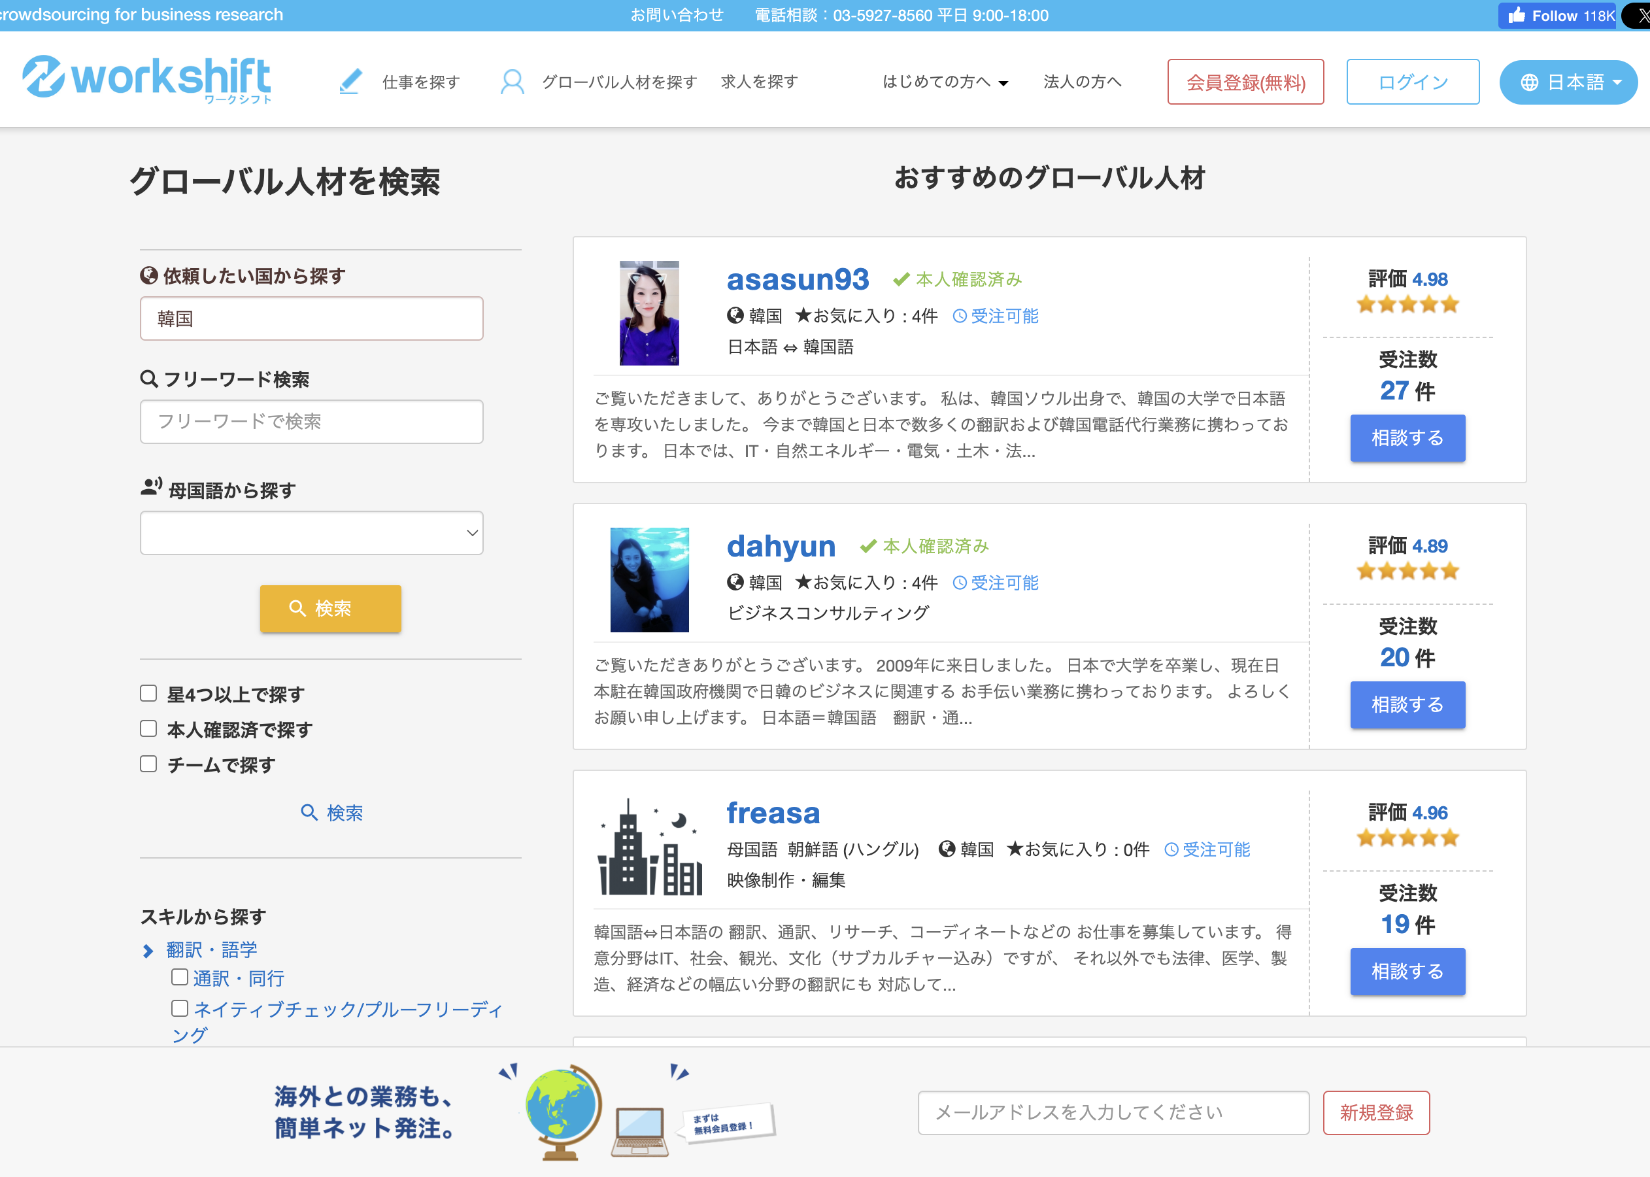
Task: Enable the 星4つ以上で探す checkbox
Action: point(148,693)
